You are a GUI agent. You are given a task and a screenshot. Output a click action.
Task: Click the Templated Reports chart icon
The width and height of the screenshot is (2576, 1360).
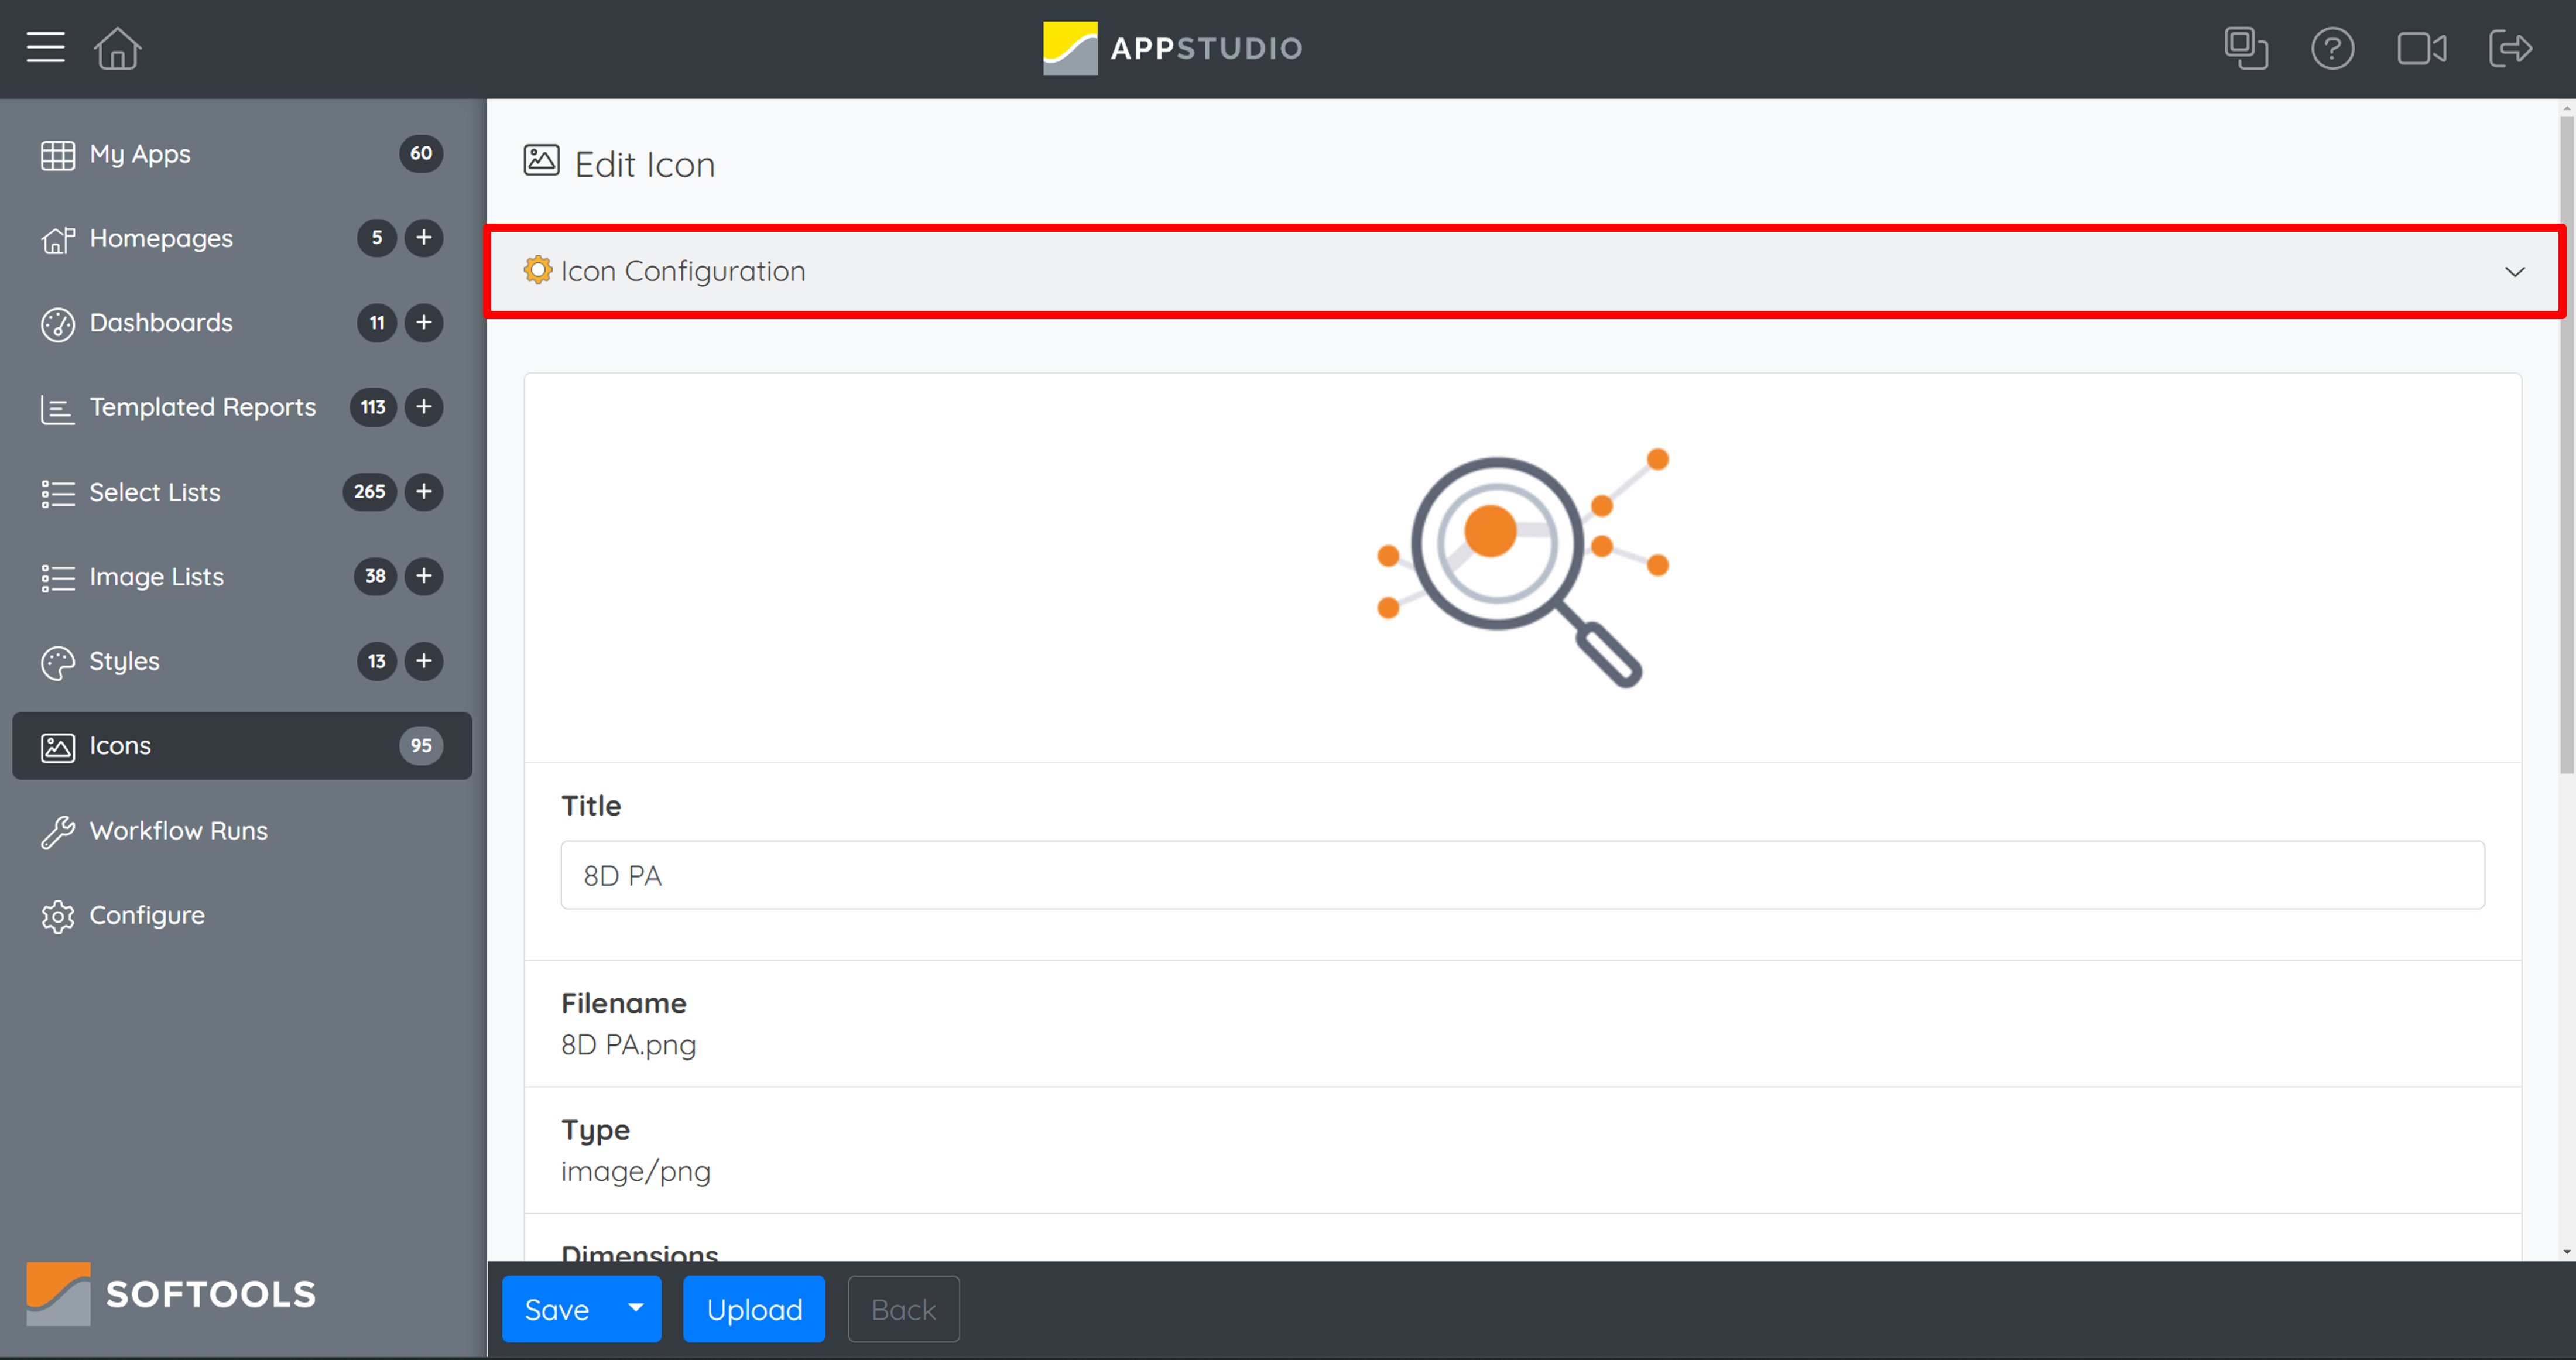[x=58, y=409]
